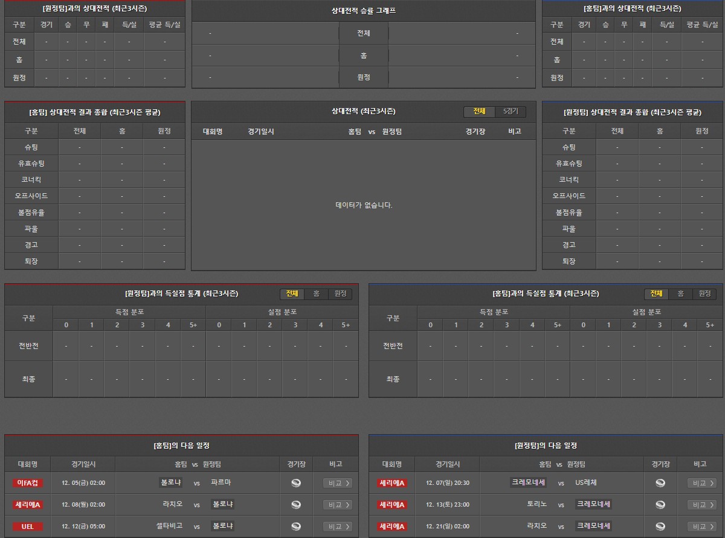Image resolution: width=725 pixels, height=538 pixels.
Task: Select 원정 tab in right goal statistics panel
Action: (x=704, y=294)
